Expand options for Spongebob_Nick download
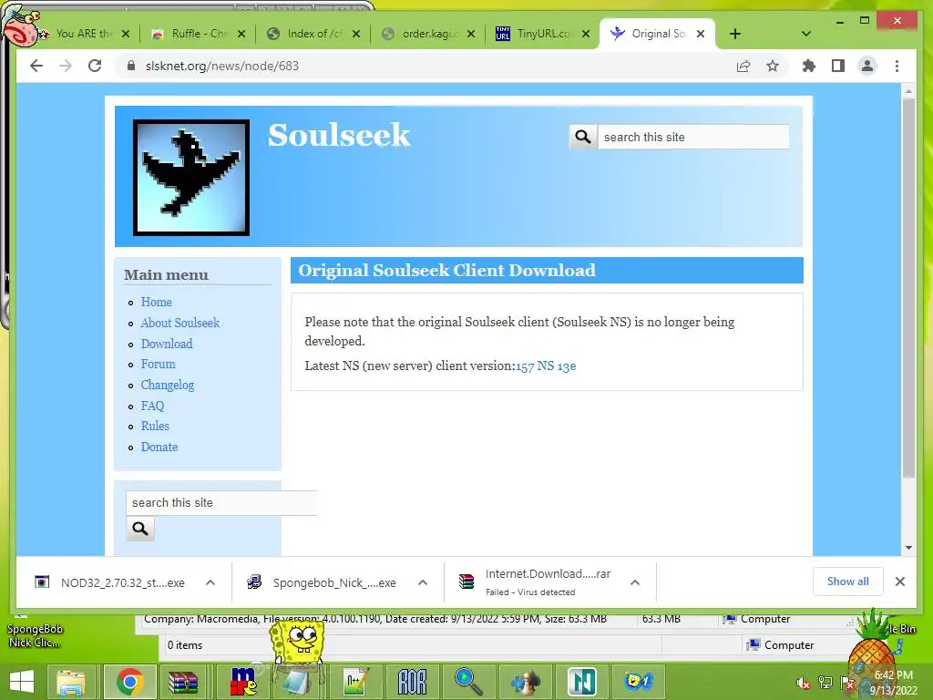The height and width of the screenshot is (700, 933). (423, 582)
